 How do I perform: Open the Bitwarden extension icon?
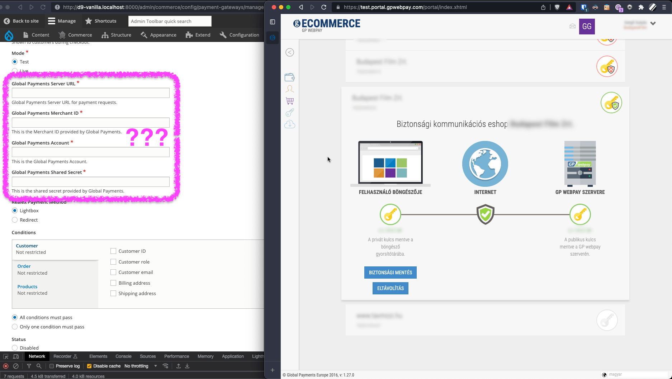coord(584,7)
